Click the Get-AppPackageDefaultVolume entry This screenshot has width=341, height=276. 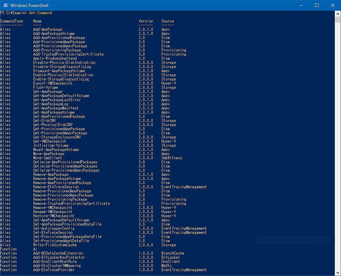(x=61, y=96)
